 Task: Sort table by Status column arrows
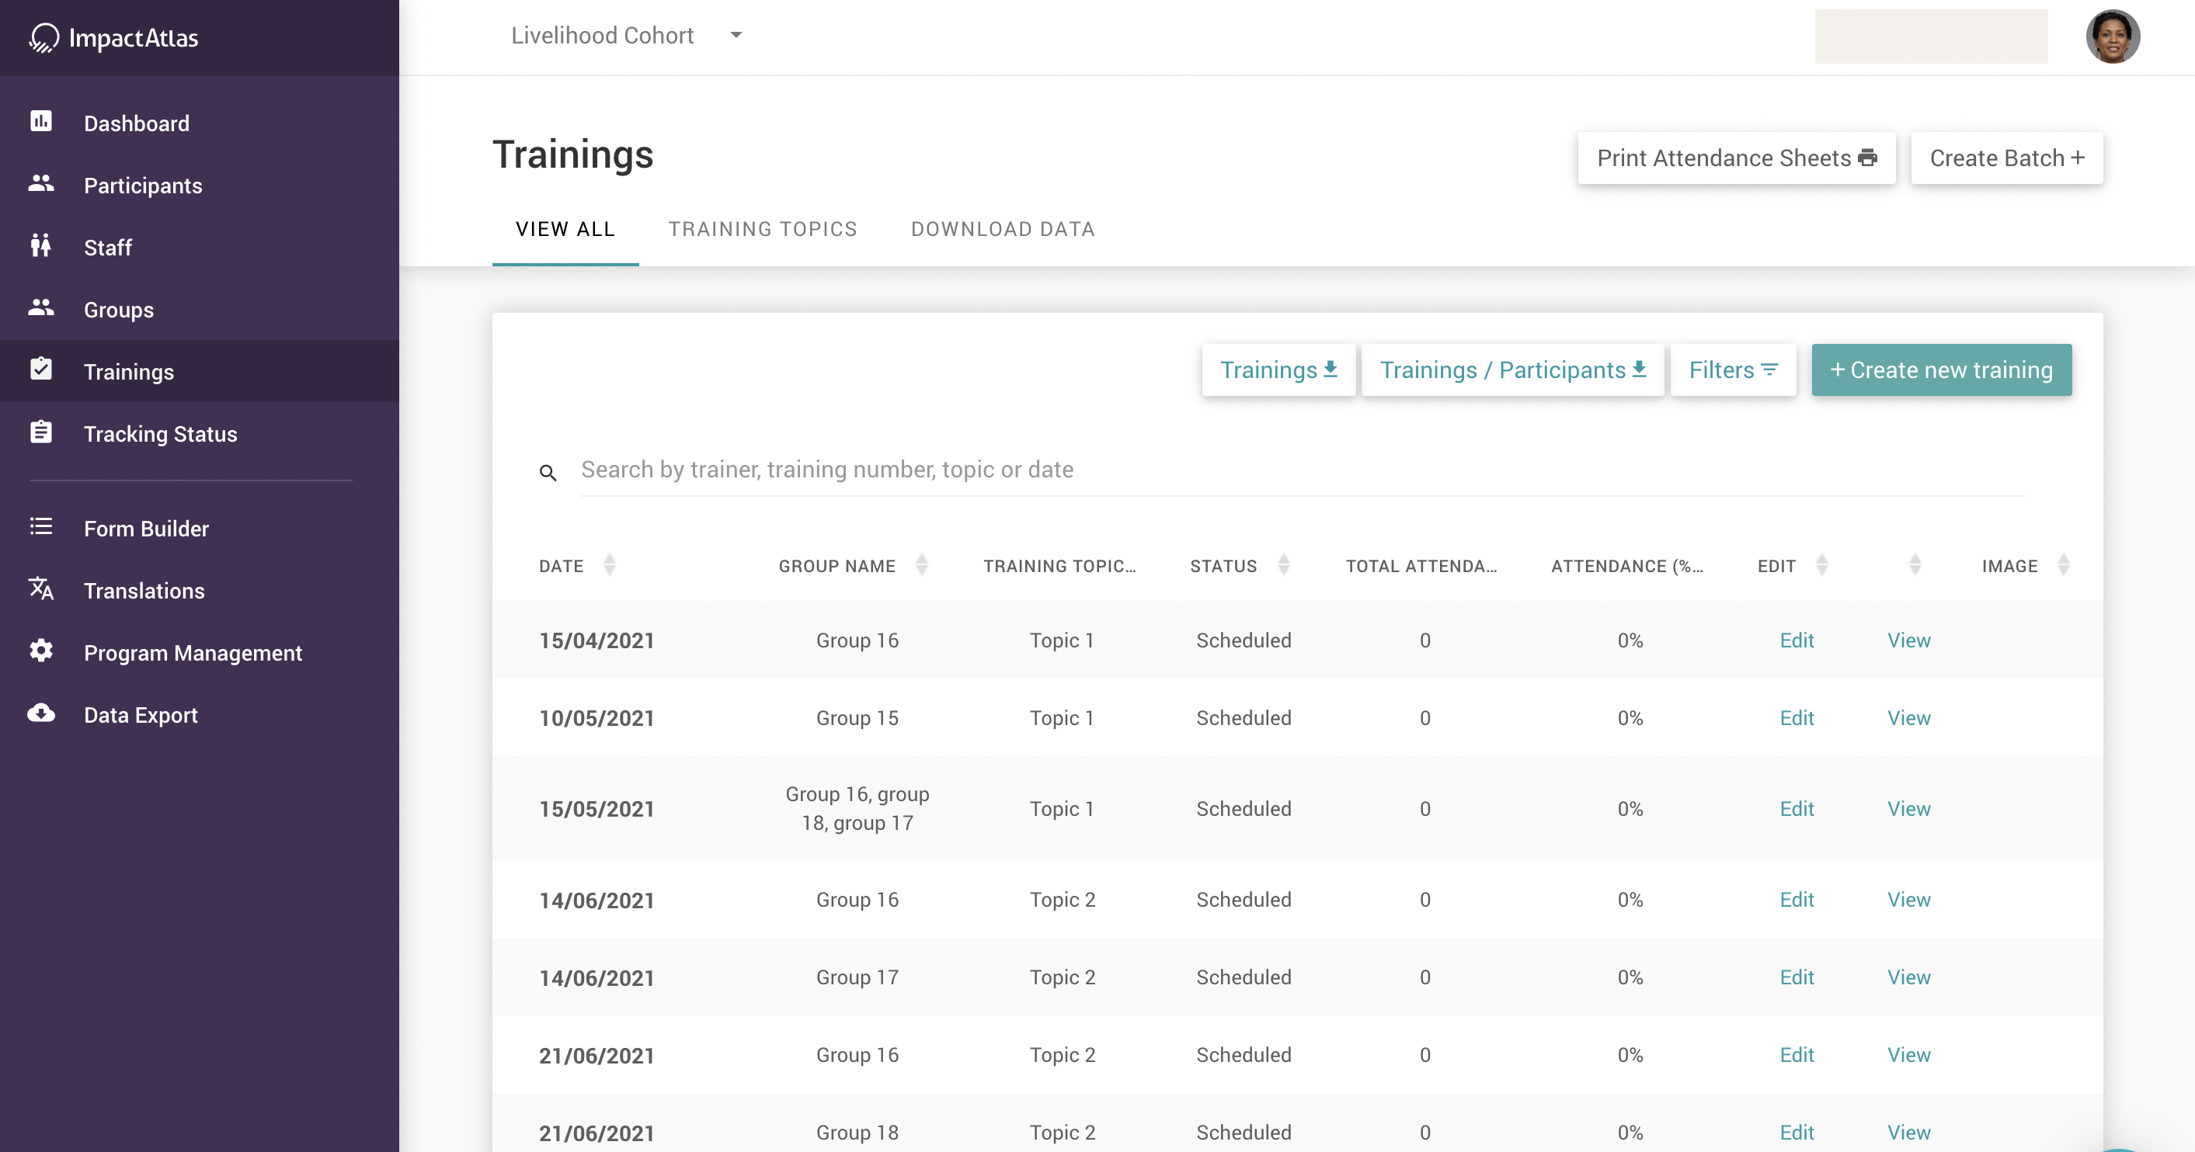point(1283,565)
